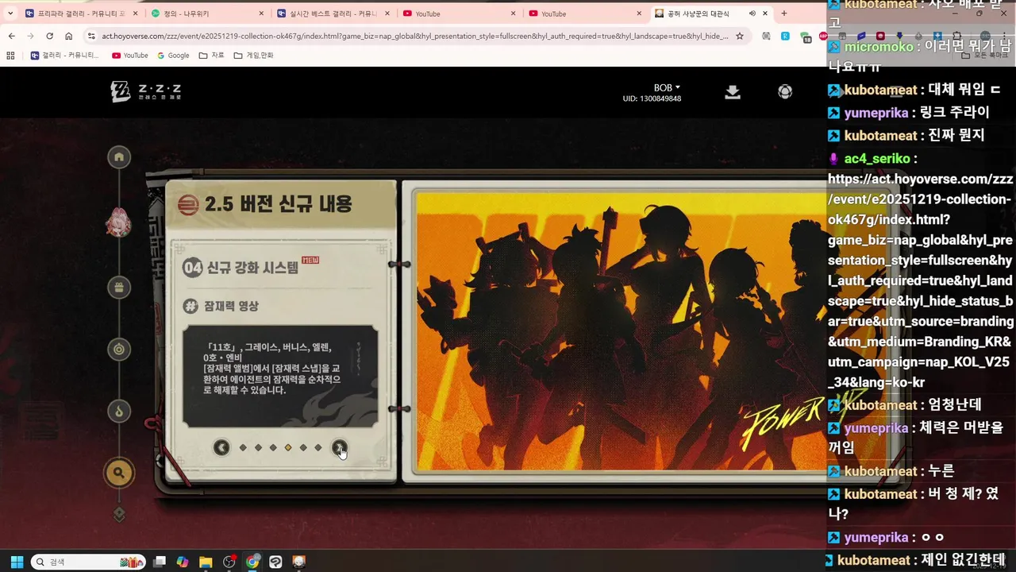The width and height of the screenshot is (1016, 572).
Task: Go forward in browser history
Action: click(31, 36)
